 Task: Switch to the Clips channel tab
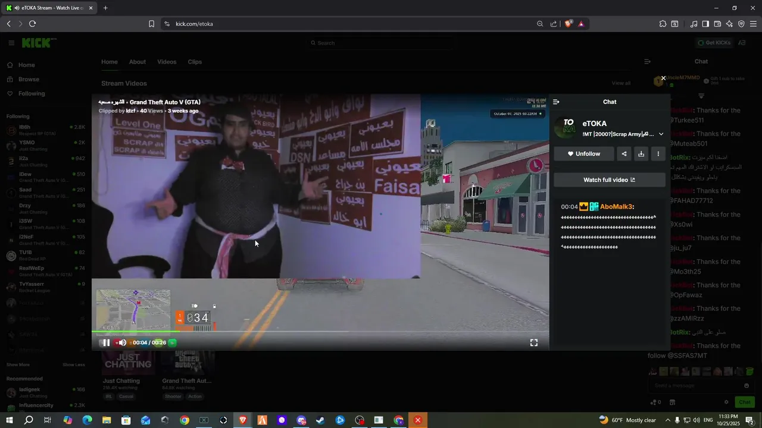coord(195,62)
